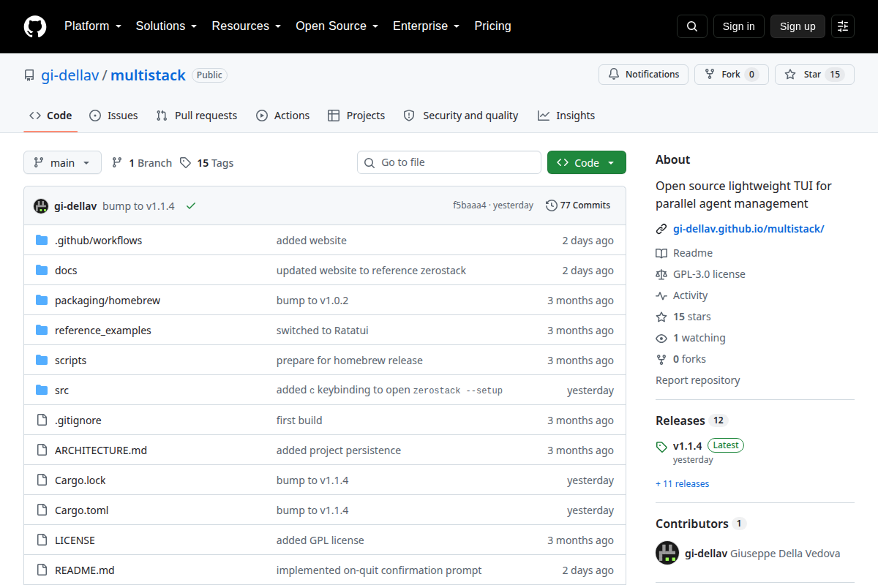Click the Go to file search field
The height and width of the screenshot is (585, 878).
[x=449, y=162]
